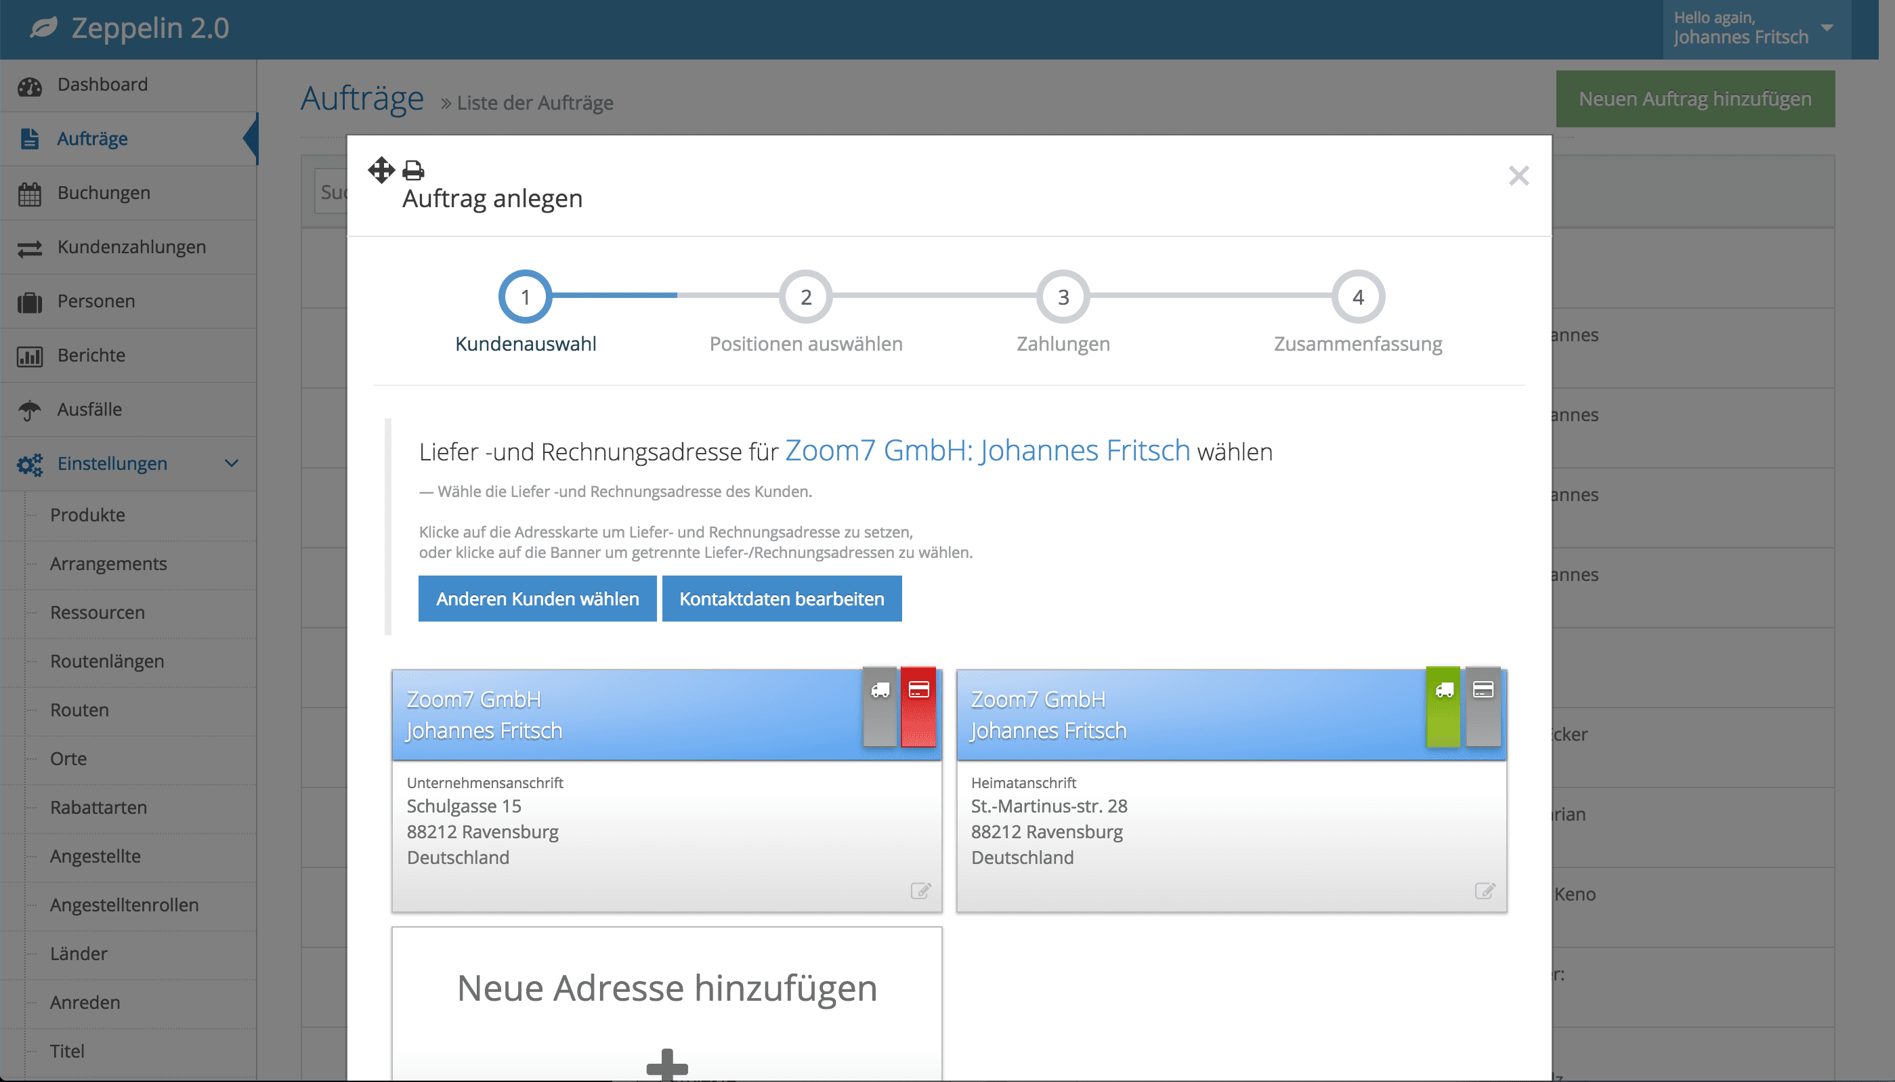This screenshot has width=1895, height=1082.
Task: Collapse the Einstellungen menu chevron
Action: point(232,463)
